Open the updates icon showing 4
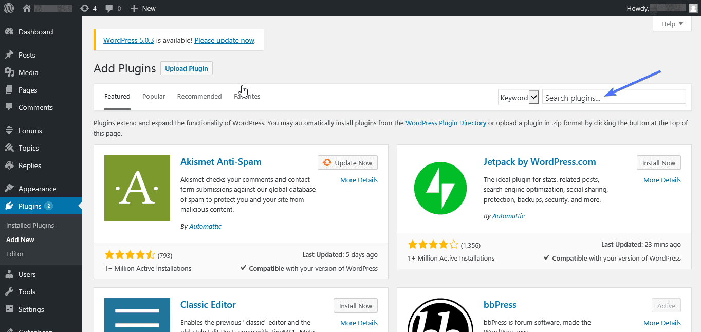 click(88, 8)
